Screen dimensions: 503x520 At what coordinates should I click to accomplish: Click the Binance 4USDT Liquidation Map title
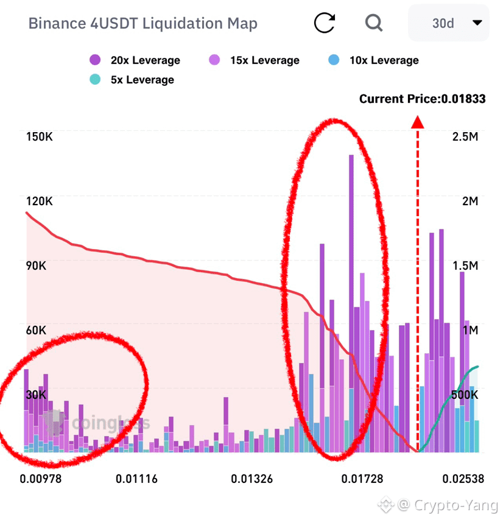click(143, 23)
